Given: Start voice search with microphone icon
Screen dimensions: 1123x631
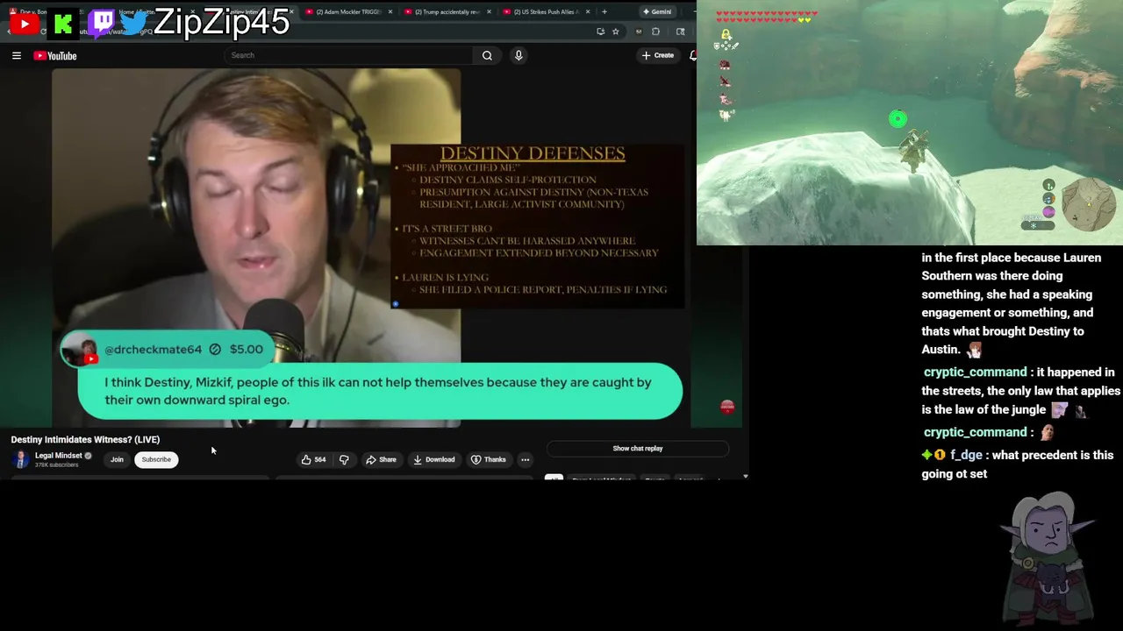Looking at the screenshot, I should 519,55.
